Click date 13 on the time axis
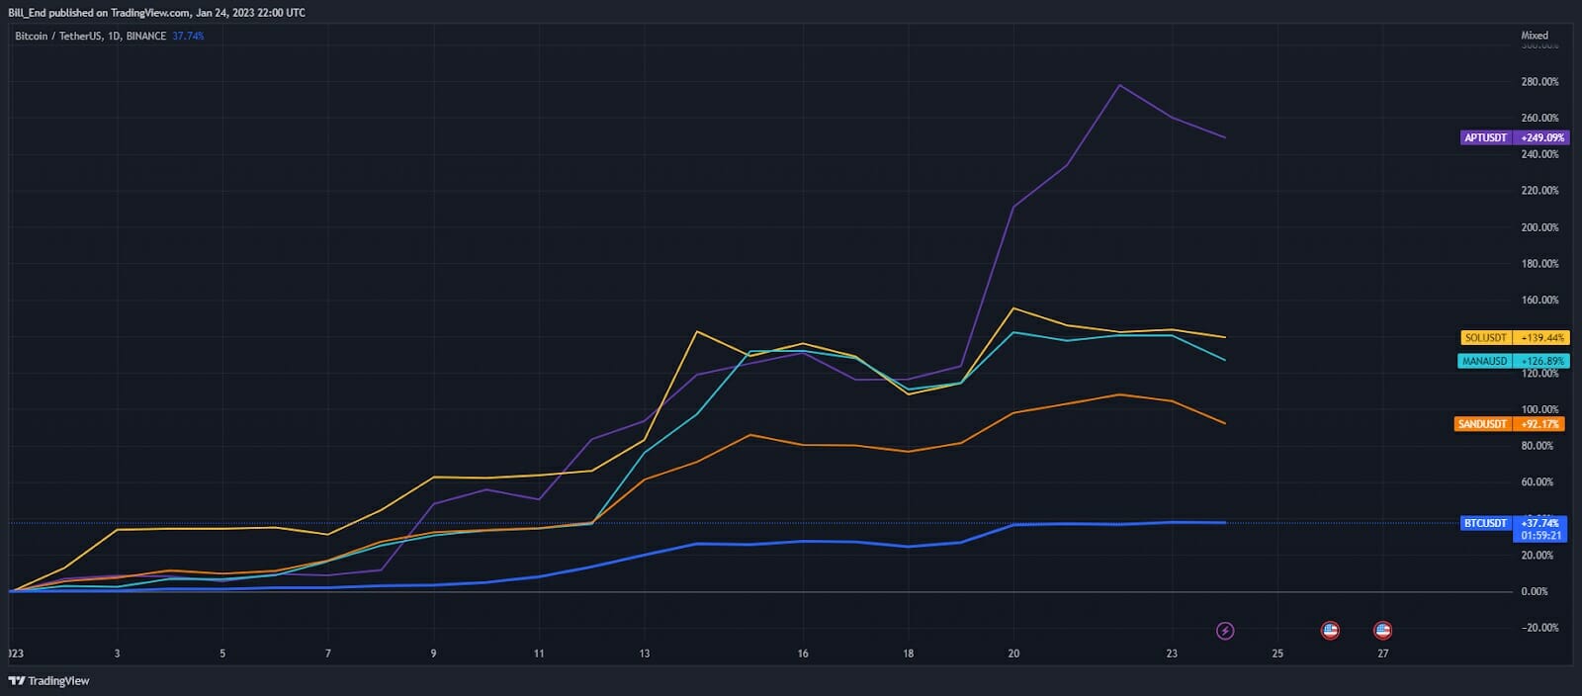 [x=645, y=653]
